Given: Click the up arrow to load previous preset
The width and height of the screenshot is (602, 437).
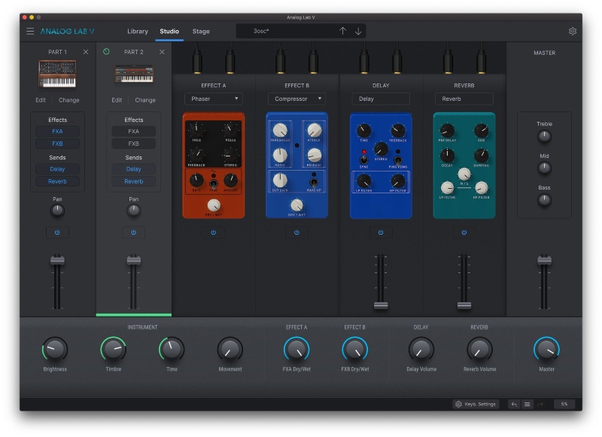Looking at the screenshot, I should [x=342, y=31].
